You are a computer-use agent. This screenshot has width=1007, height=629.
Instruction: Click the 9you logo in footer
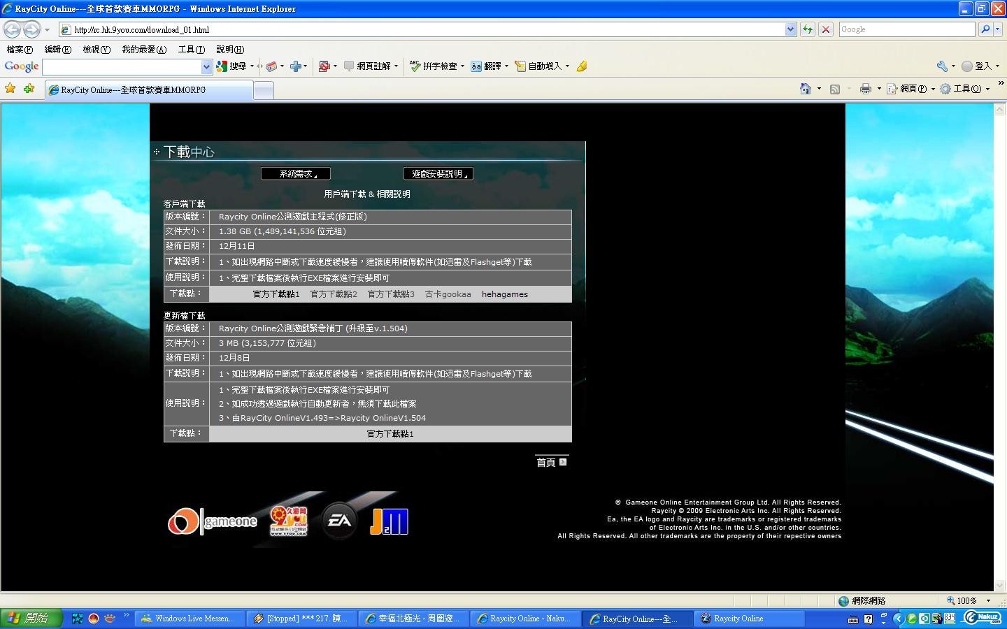(289, 521)
